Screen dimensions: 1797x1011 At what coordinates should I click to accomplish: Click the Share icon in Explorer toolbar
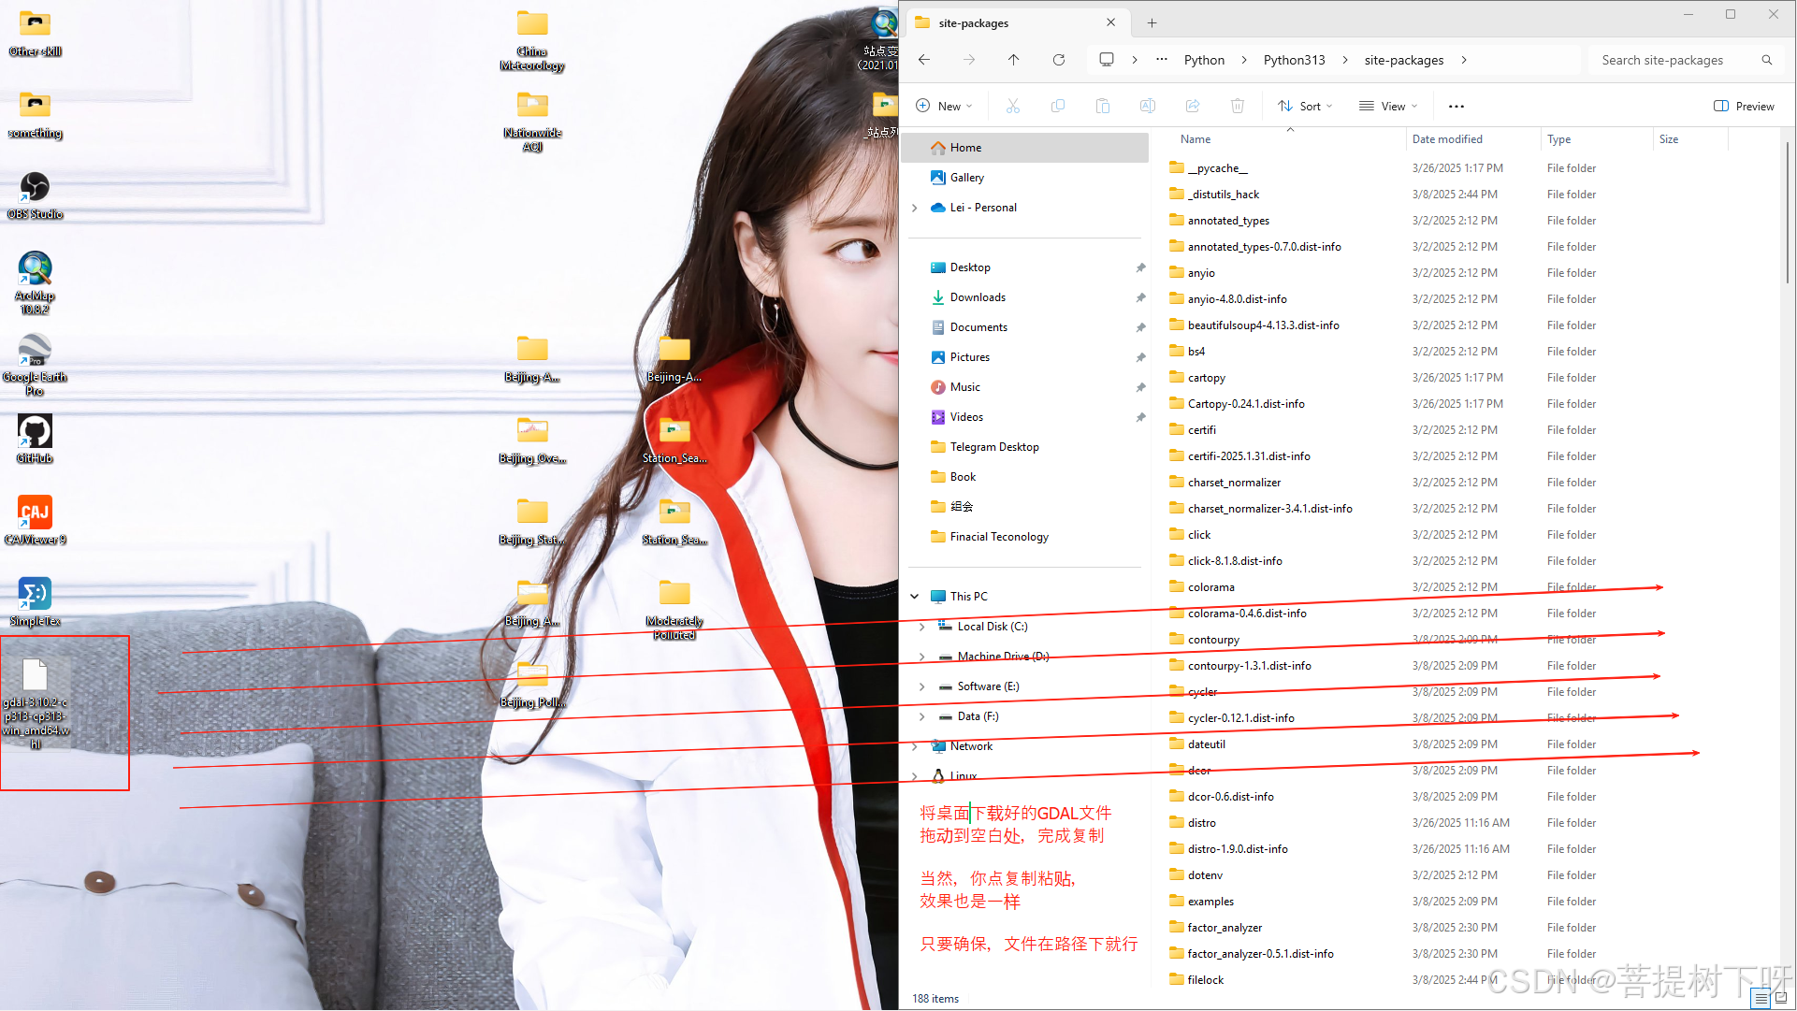[1192, 106]
